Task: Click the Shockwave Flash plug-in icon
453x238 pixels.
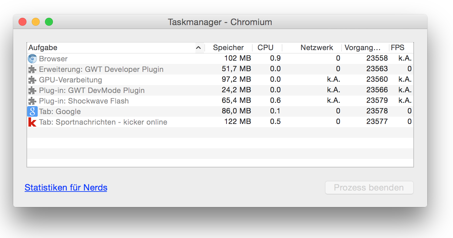Action: (32, 101)
